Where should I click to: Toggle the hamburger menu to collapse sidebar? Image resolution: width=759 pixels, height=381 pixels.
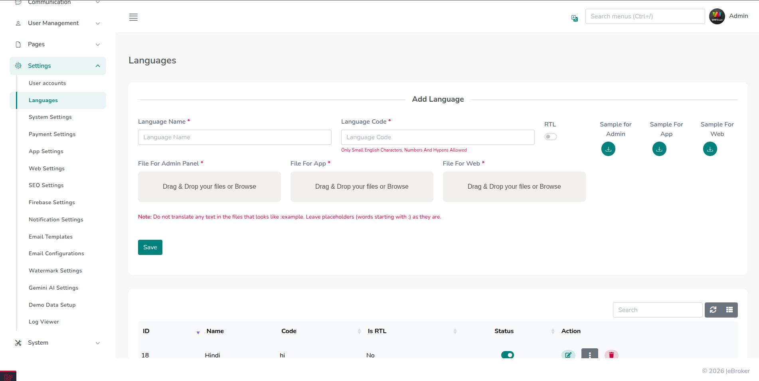point(133,17)
